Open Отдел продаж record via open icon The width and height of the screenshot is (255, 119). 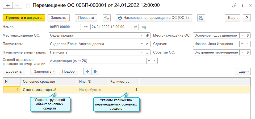pyautogui.click(x=148, y=35)
